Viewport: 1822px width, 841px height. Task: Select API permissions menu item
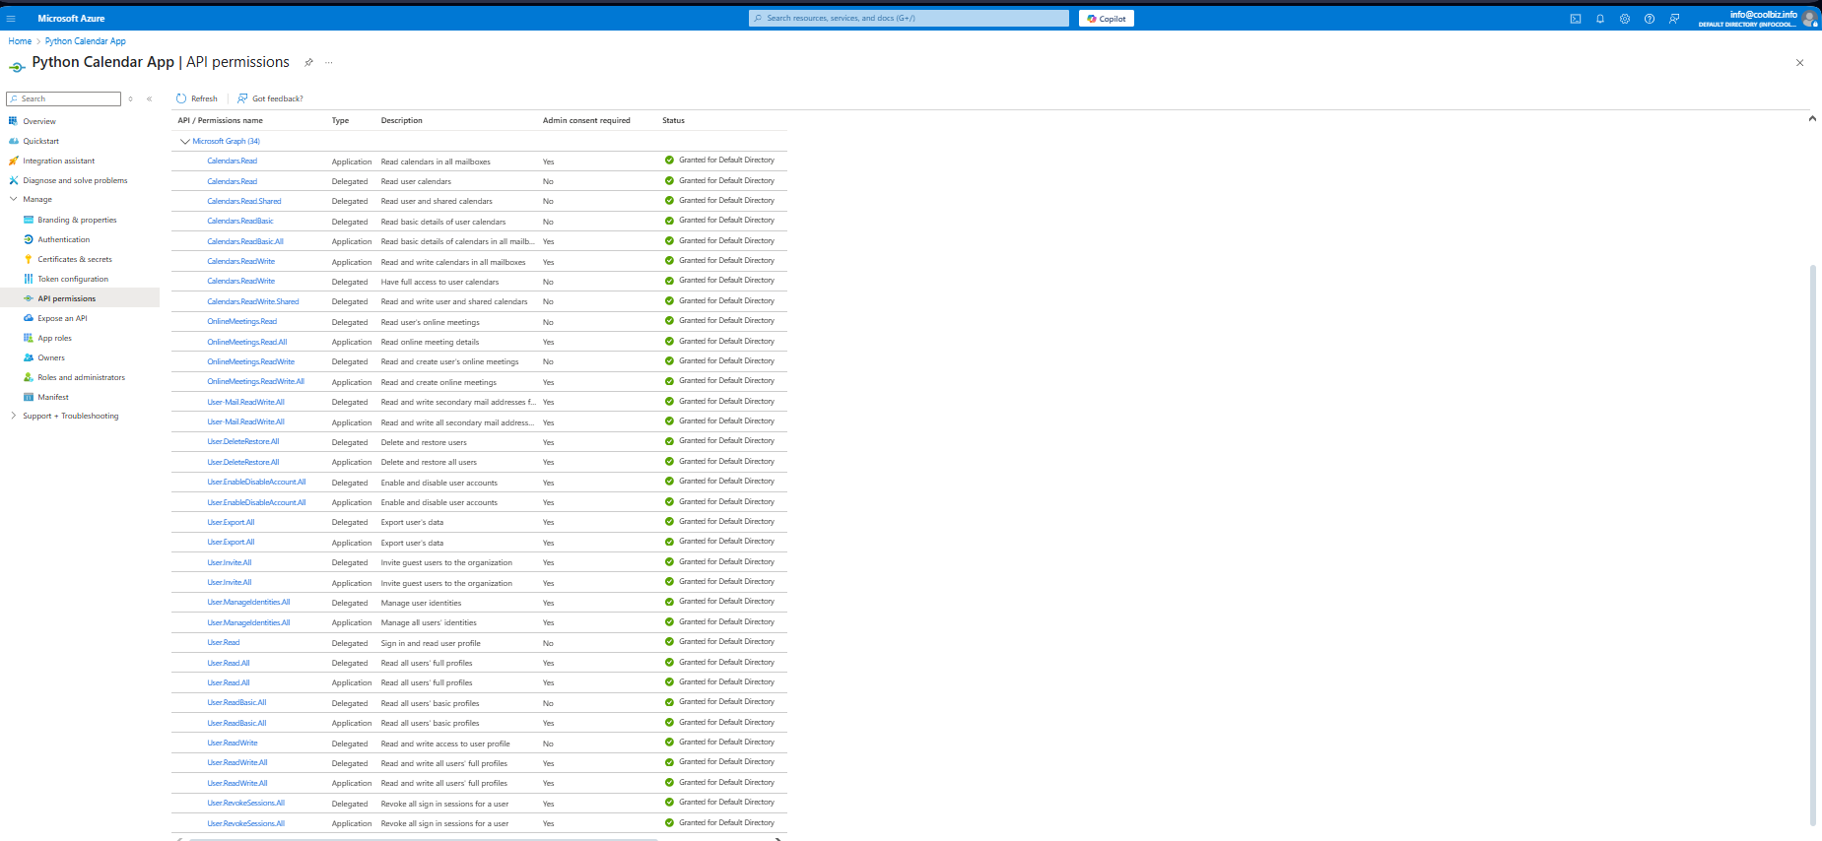pyautogui.click(x=80, y=298)
